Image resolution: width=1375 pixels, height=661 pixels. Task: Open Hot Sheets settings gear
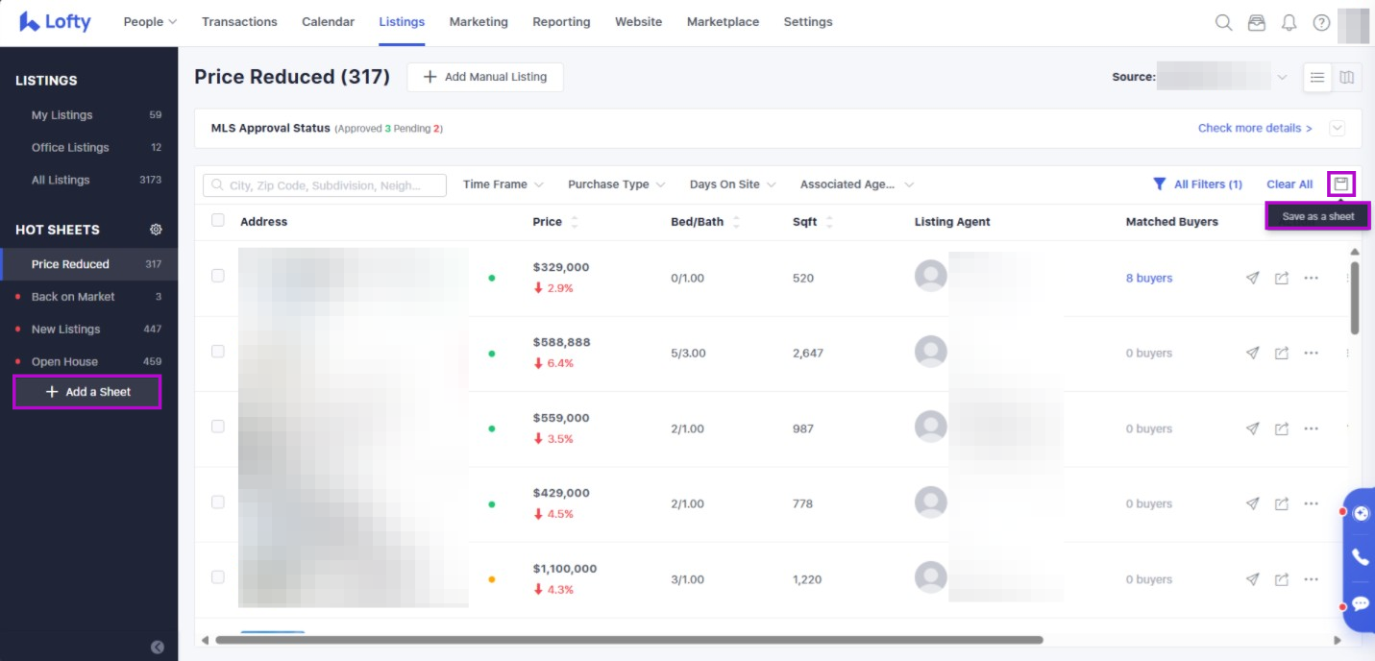pyautogui.click(x=156, y=230)
